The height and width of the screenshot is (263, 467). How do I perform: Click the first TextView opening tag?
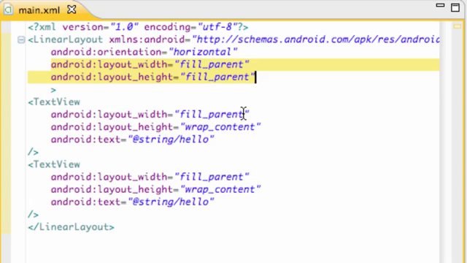[x=54, y=102]
